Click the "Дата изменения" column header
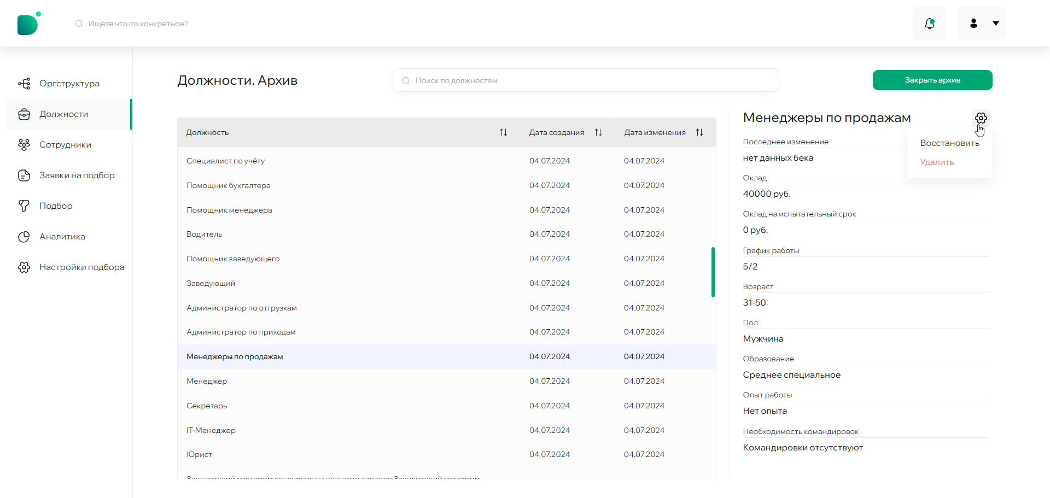 (655, 132)
